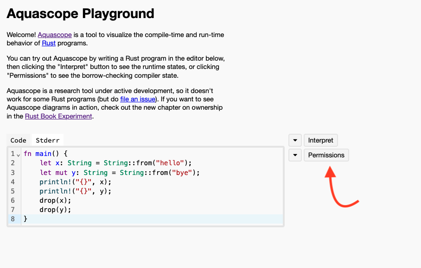Open dropdown arrow beside Interpret button

pyautogui.click(x=295, y=140)
